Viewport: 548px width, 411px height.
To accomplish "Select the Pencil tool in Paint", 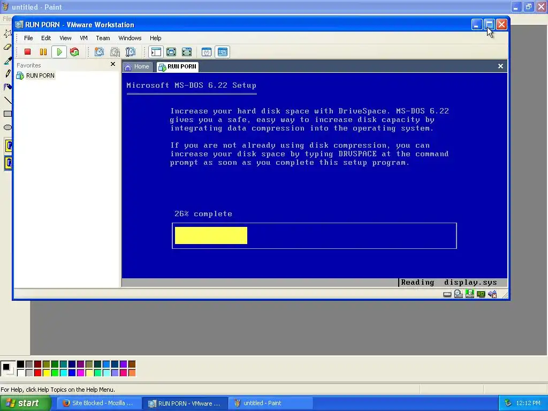I will tap(7, 74).
